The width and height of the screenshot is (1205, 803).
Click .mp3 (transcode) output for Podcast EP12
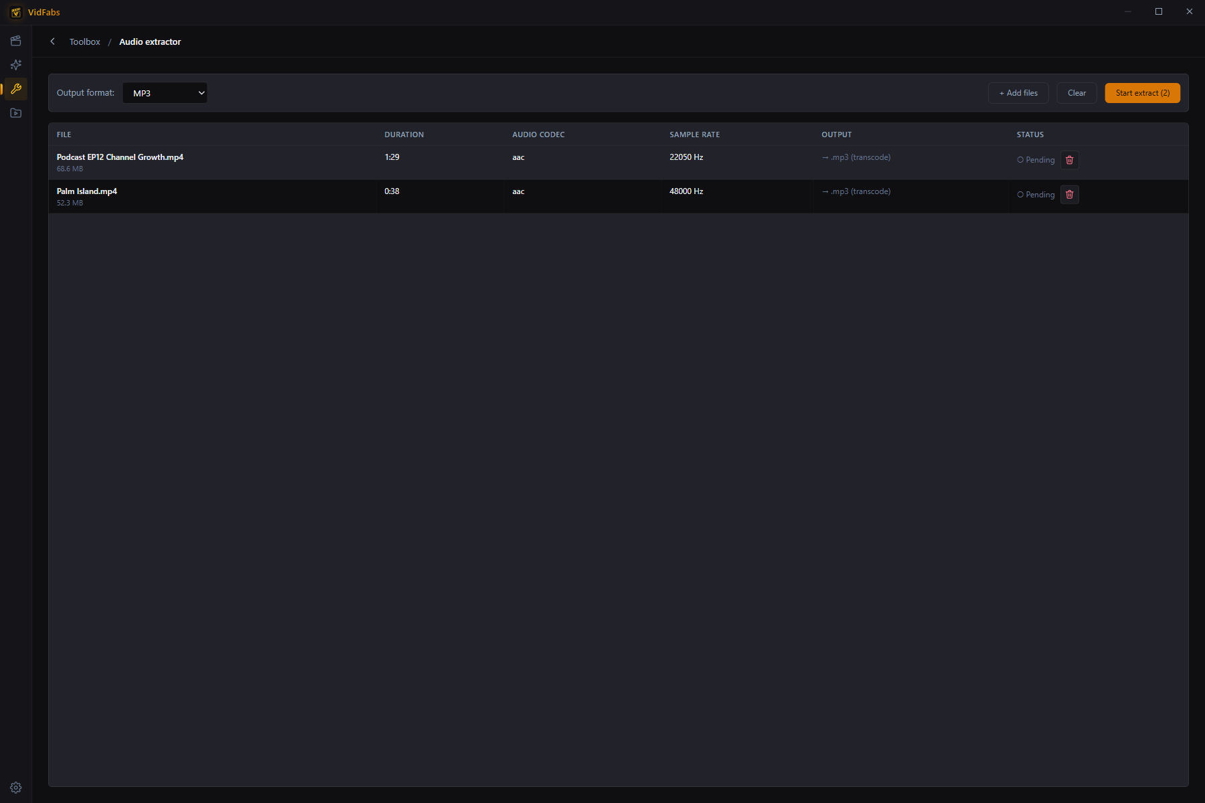(856, 157)
